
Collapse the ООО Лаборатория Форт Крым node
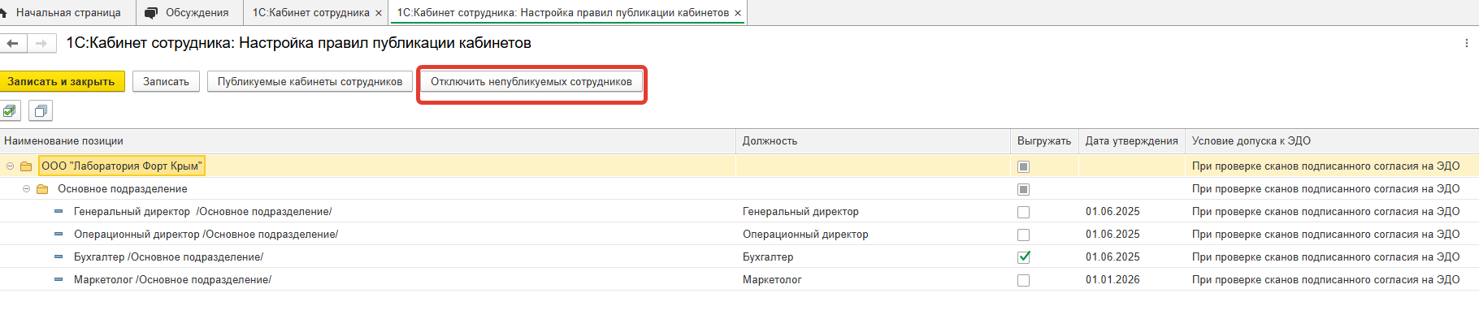pyautogui.click(x=10, y=166)
